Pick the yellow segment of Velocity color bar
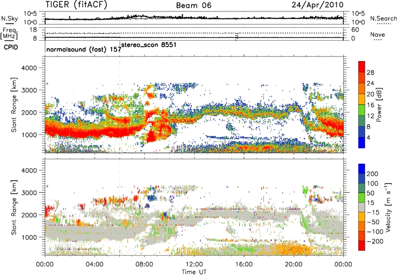The height and width of the screenshot is (275, 397). click(x=362, y=217)
